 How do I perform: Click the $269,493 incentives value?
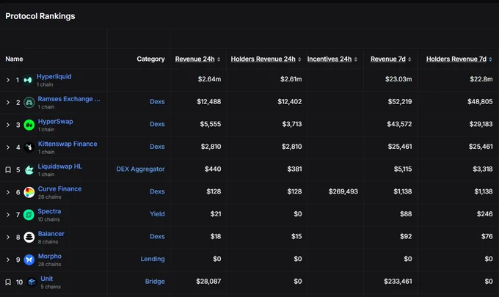(x=343, y=191)
